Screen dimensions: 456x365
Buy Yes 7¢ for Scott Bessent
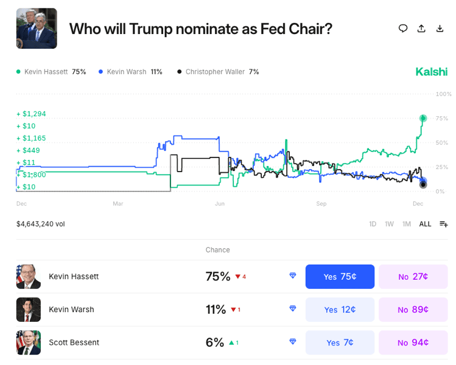(x=340, y=342)
